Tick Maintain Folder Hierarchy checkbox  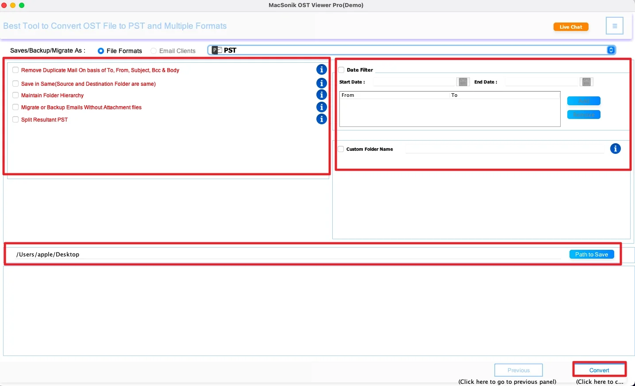click(15, 95)
